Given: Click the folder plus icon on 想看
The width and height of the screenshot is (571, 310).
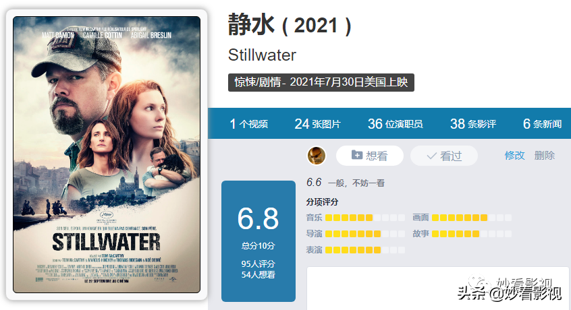Looking at the screenshot, I should [357, 155].
